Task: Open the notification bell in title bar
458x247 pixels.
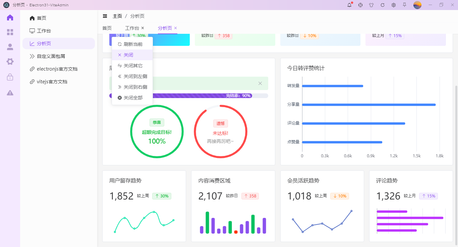Action: [x=349, y=5]
